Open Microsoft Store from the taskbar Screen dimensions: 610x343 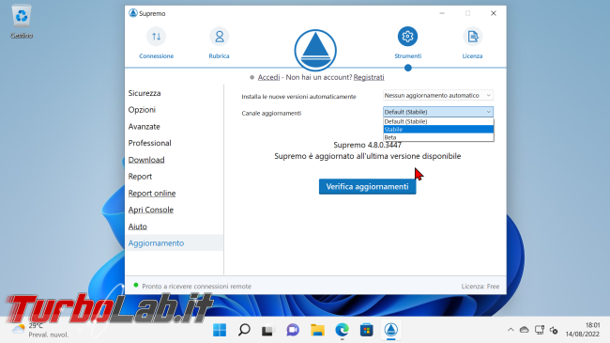point(366,330)
